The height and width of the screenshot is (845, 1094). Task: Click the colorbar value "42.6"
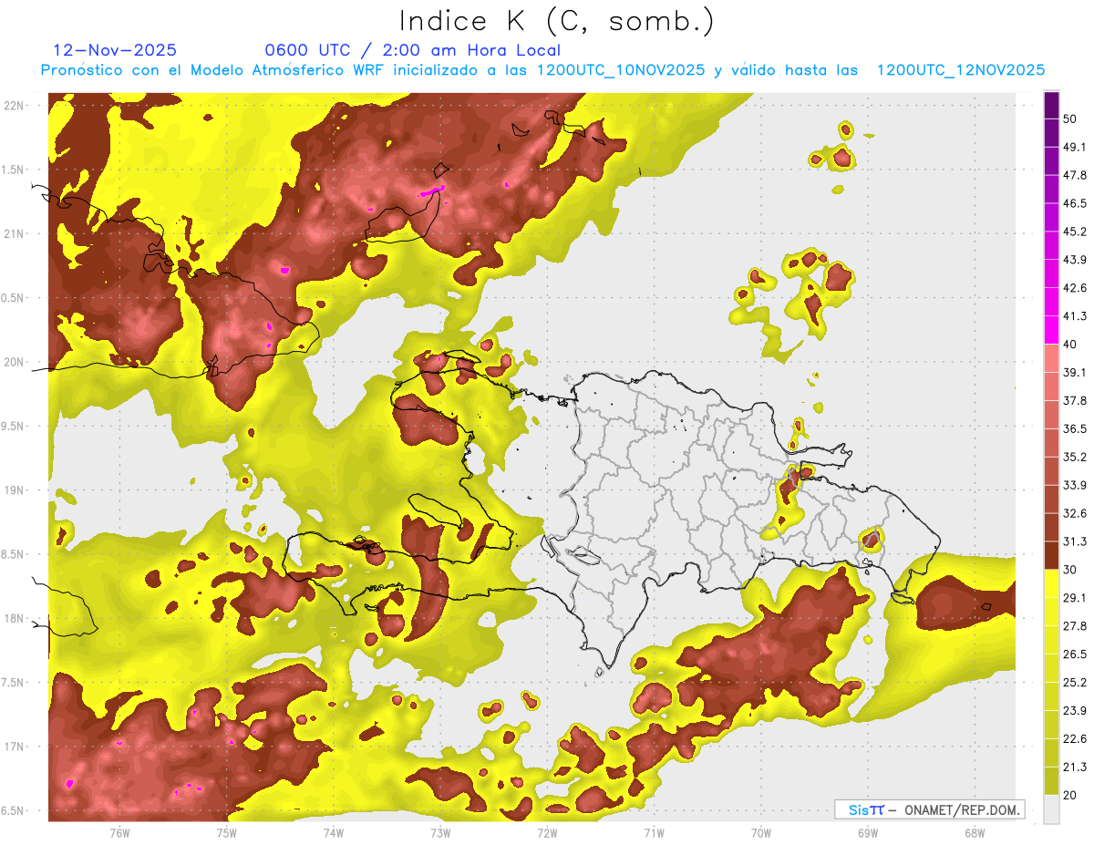(1074, 288)
